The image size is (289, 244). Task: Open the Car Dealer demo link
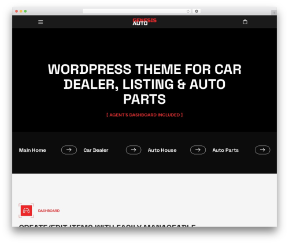point(96,150)
